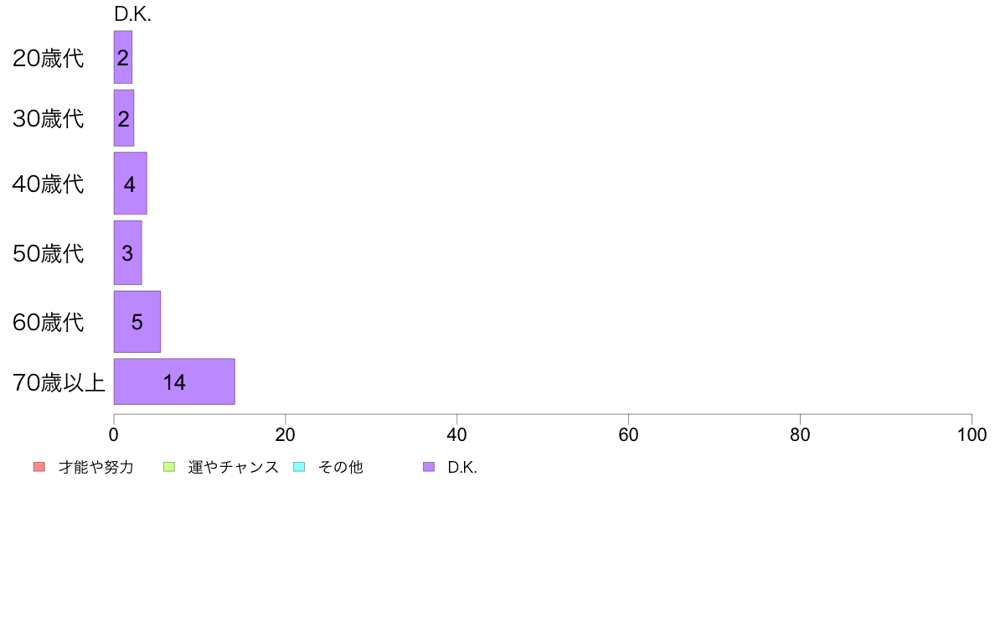Click the D.K. chart title heading

[x=132, y=14]
